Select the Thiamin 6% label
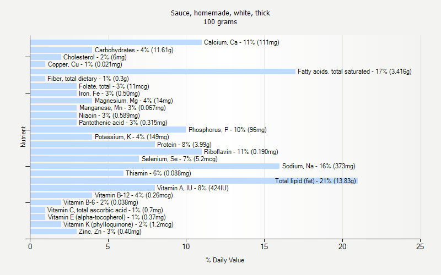441x275 pixels. [158, 173]
